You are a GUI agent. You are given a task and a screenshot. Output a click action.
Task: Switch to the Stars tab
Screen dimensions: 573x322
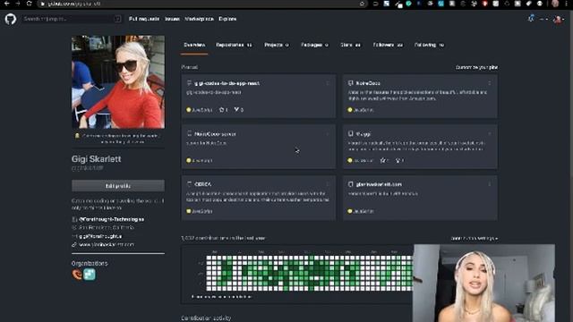350,45
